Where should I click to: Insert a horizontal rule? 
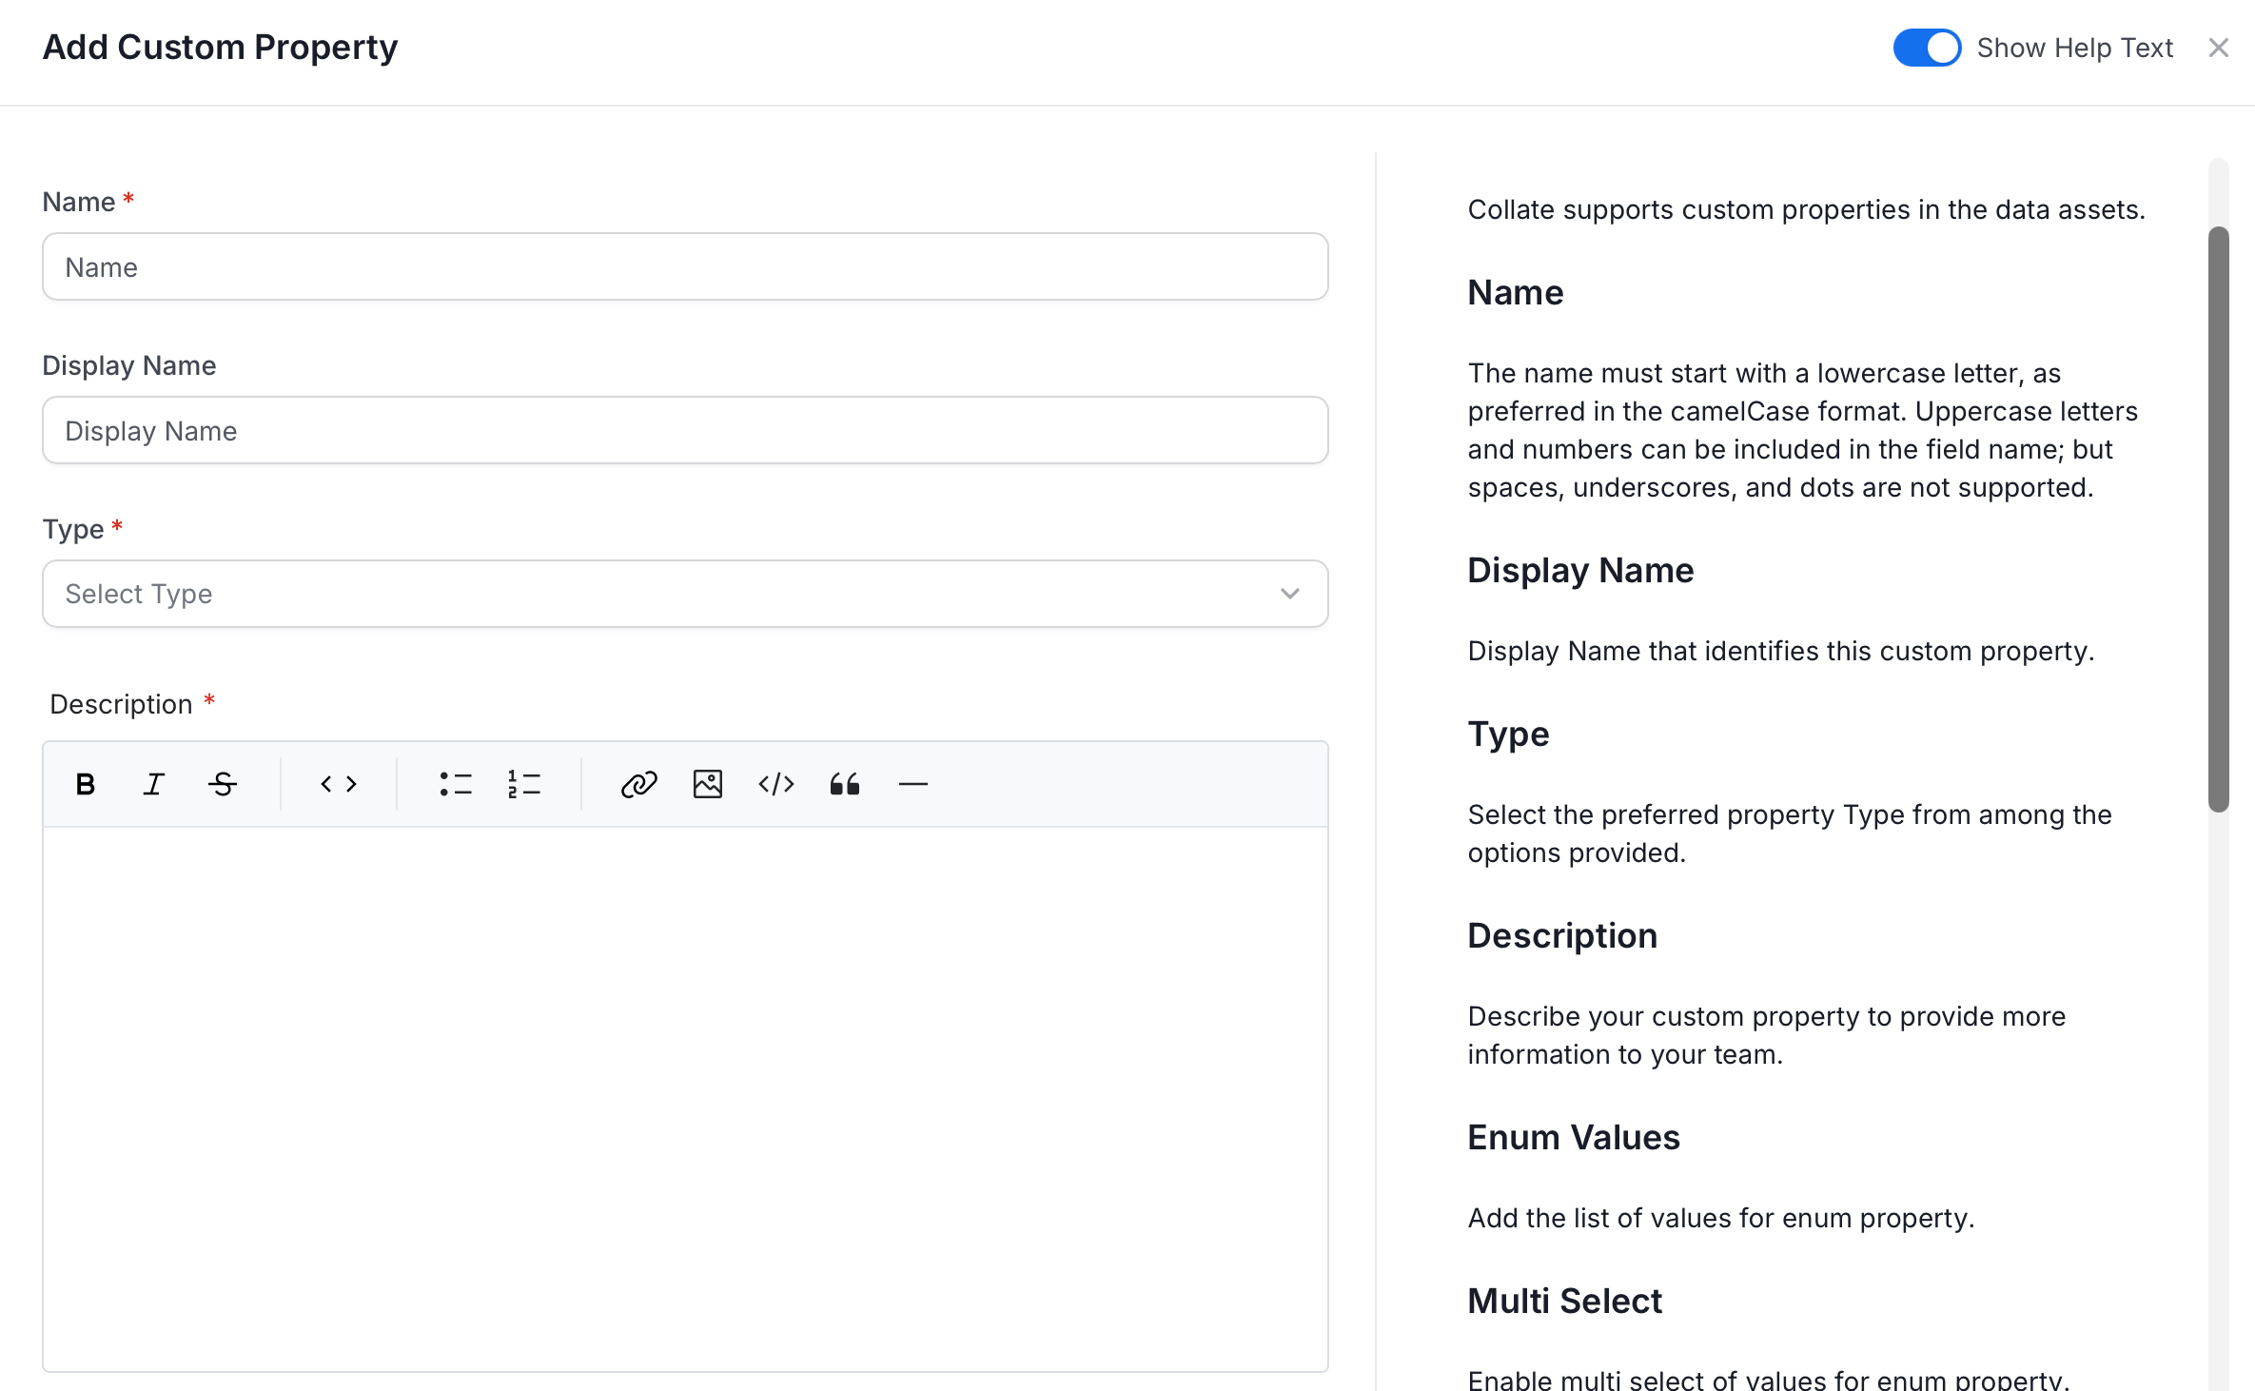tap(913, 784)
